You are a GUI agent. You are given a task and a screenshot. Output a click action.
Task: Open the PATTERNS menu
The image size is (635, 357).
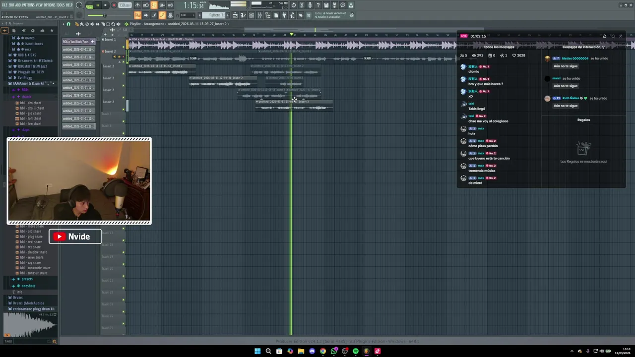click(28, 5)
